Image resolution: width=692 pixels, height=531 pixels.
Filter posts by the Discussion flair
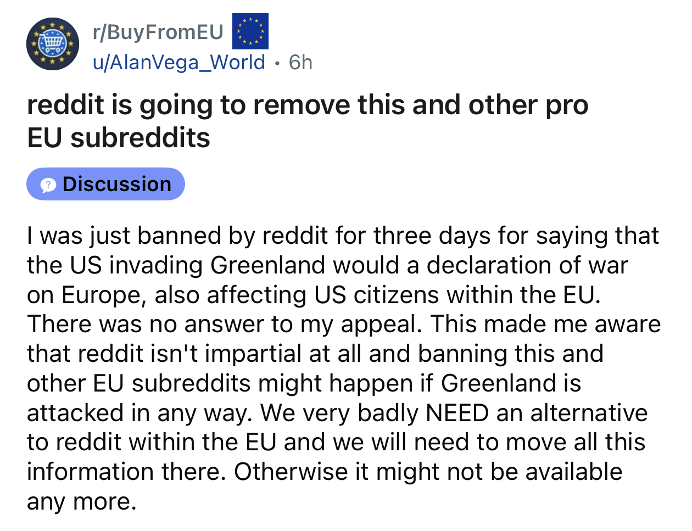(x=105, y=184)
